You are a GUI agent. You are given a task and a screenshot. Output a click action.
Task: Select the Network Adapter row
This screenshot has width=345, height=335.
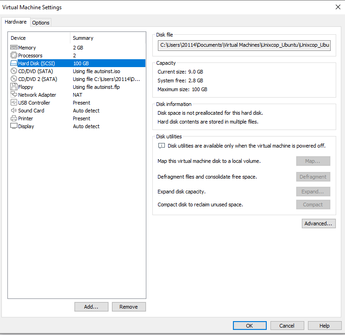(77, 95)
